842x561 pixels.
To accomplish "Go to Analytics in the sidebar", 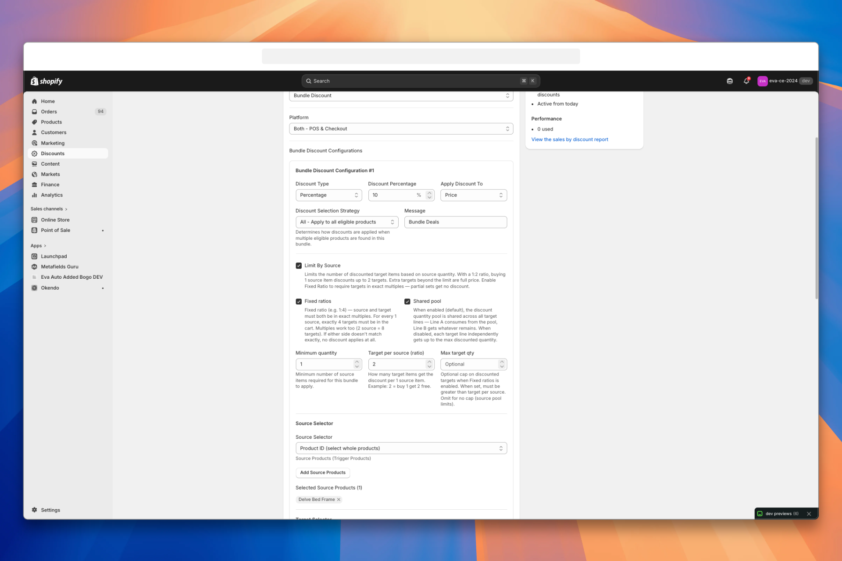I will [51, 195].
